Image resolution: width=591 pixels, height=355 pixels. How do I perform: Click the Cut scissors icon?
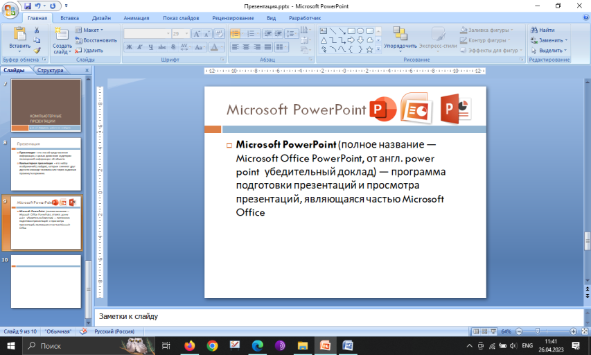coord(37,31)
